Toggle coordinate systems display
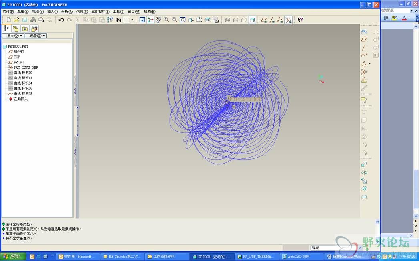Image resolution: width=419 pixels, height=261 pixels. pyautogui.click(x=288, y=20)
